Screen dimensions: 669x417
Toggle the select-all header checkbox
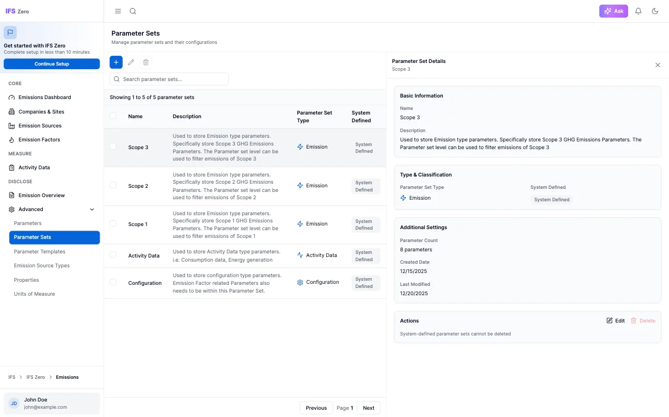click(x=113, y=116)
